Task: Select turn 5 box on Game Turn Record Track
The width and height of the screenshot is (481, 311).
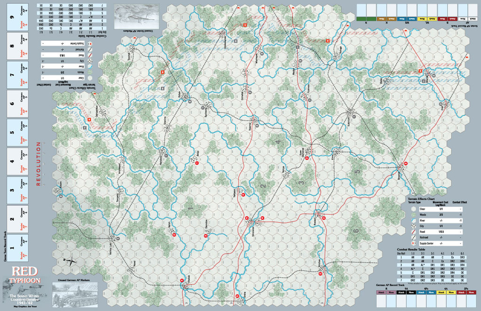Action: (x=18, y=133)
